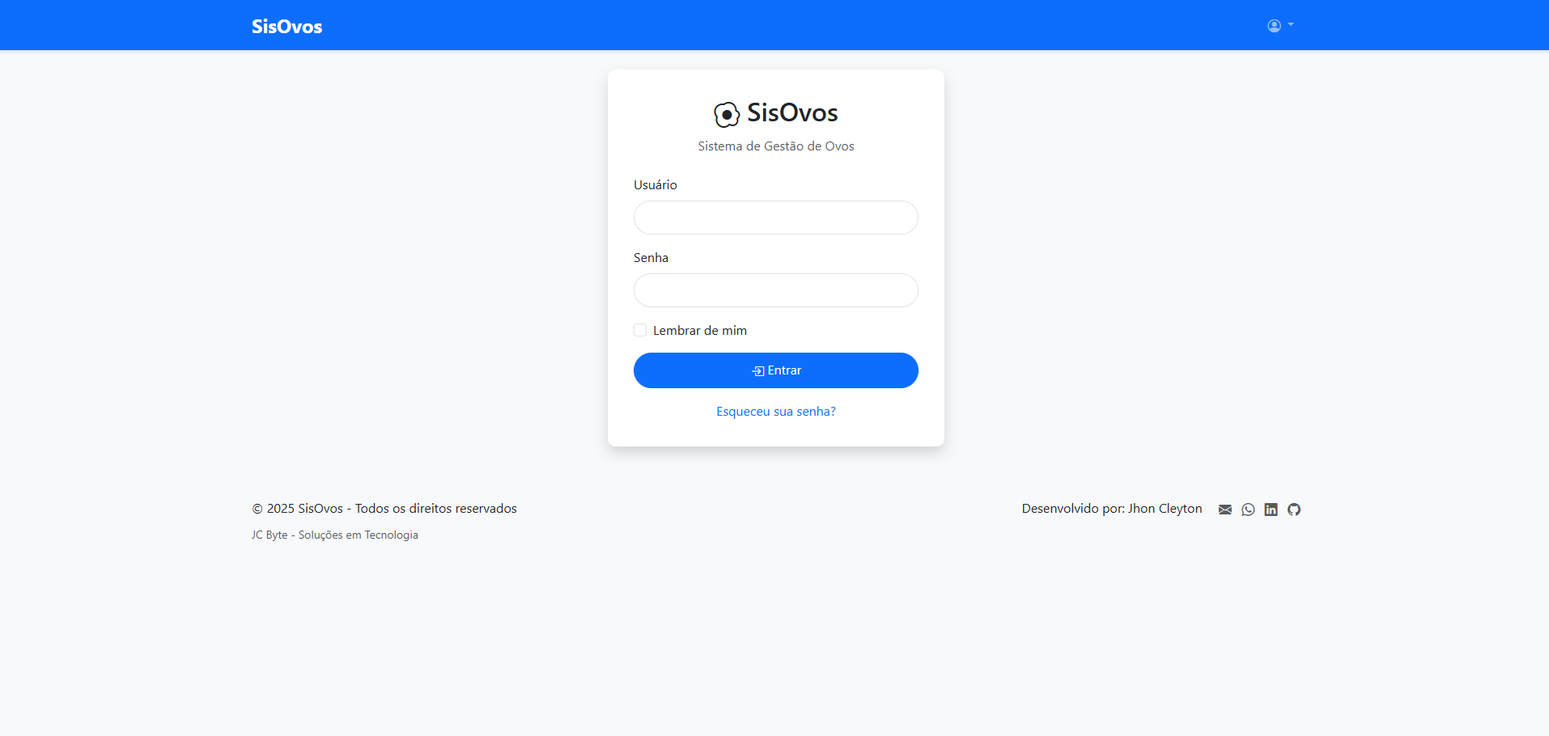The width and height of the screenshot is (1549, 736).
Task: Expand the user menu dropdown caret
Action: (1291, 25)
